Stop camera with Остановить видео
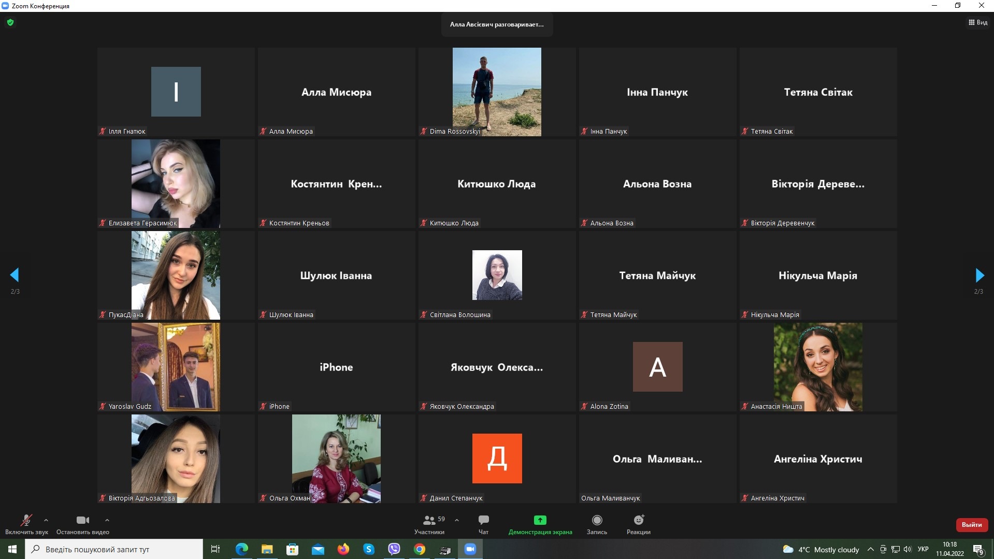 (82, 524)
